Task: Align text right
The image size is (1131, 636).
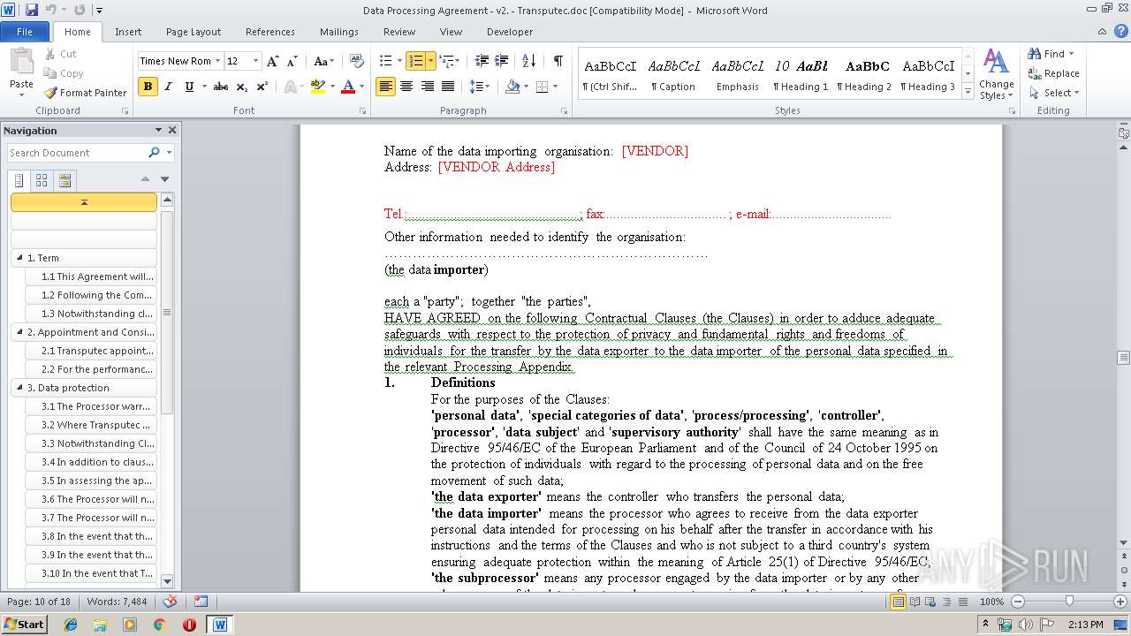Action: coord(428,87)
